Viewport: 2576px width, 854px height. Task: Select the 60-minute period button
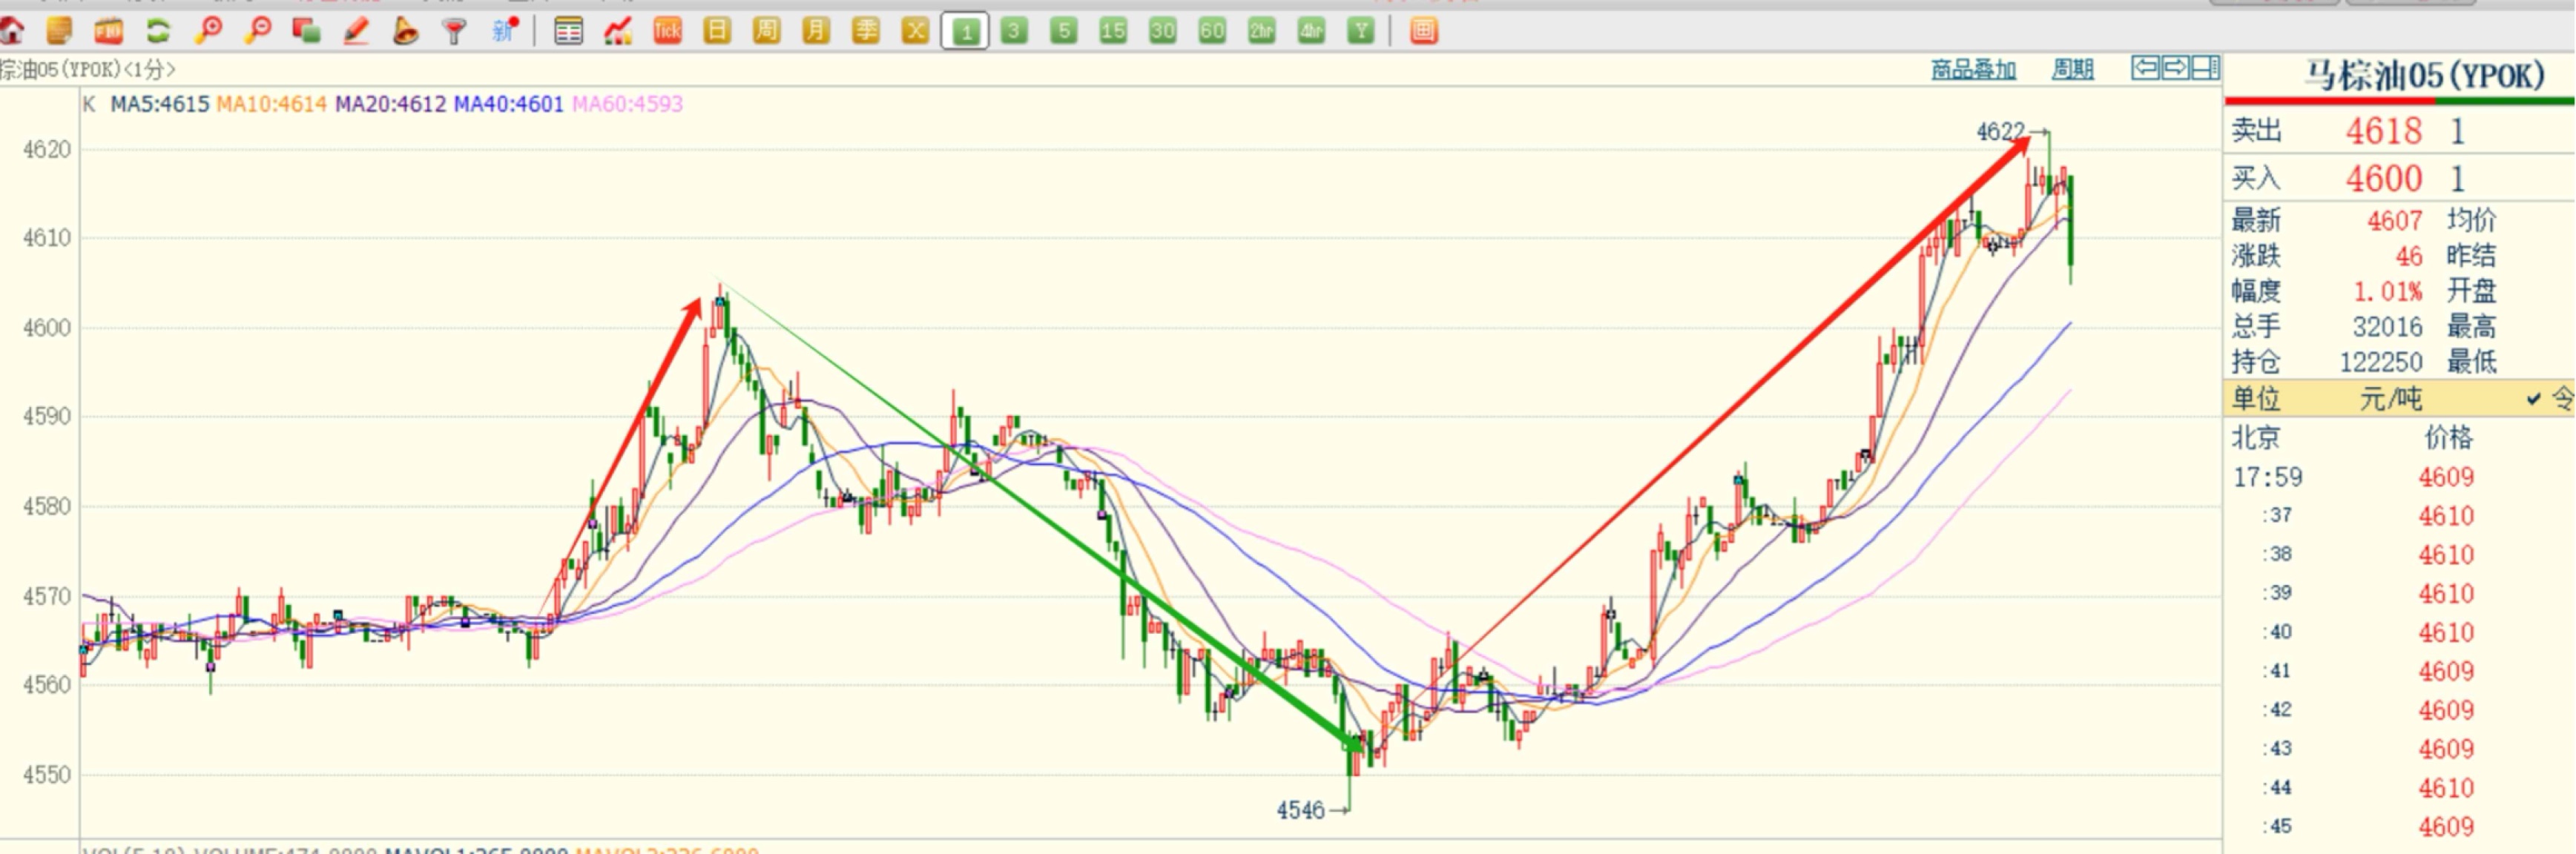tap(1212, 31)
